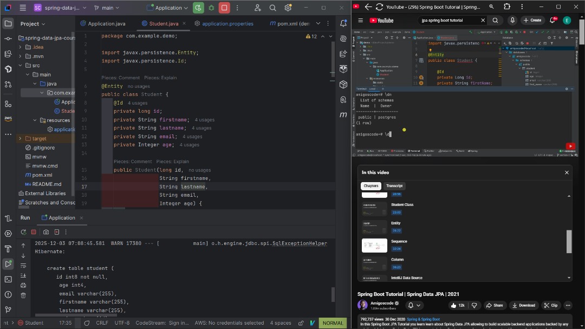Toggle read-only lock in status bar
The image size is (585, 329).
click(301, 323)
